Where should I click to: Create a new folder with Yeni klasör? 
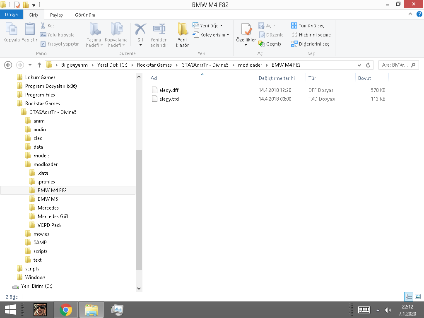[182, 35]
